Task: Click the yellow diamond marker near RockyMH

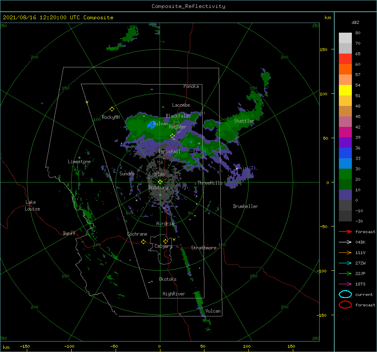Action: coord(112,109)
